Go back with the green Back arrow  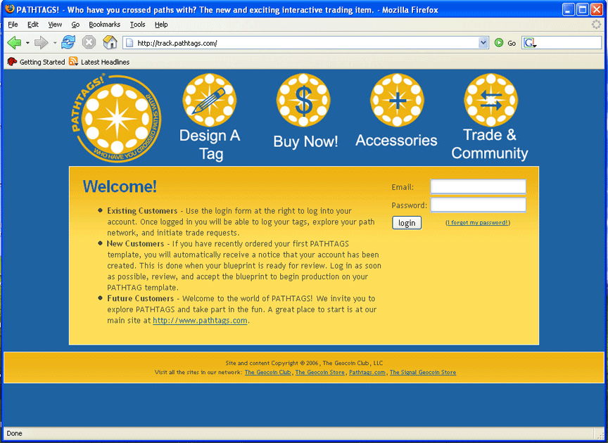pos(14,43)
